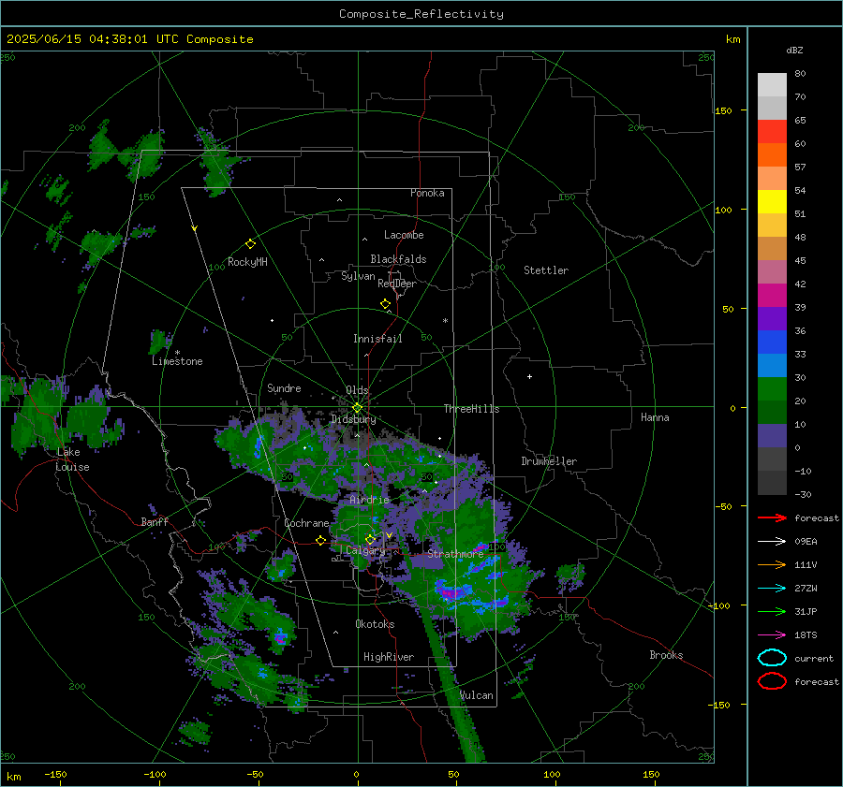Click the HighRiver label
Image resolution: width=843 pixels, height=787 pixels.
[x=389, y=657]
